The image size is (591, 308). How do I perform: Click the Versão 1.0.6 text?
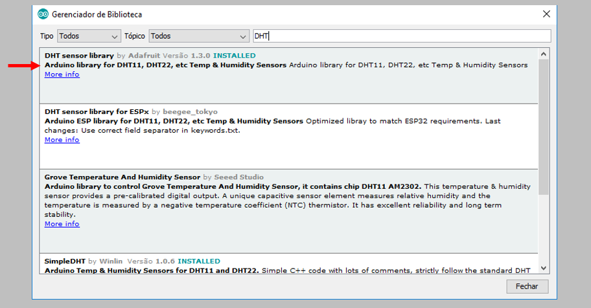coord(151,261)
